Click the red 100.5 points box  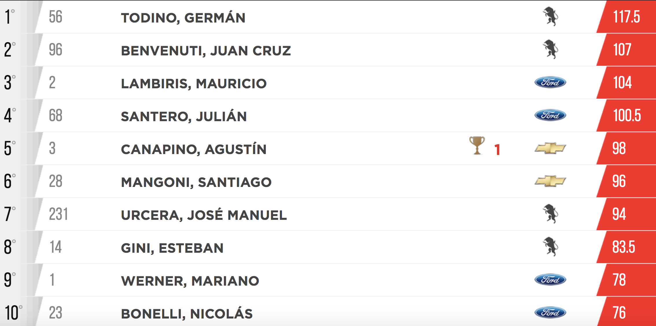pos(626,115)
